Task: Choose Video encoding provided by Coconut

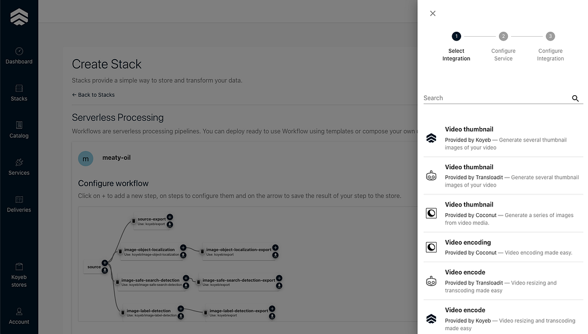Action: pyautogui.click(x=503, y=247)
